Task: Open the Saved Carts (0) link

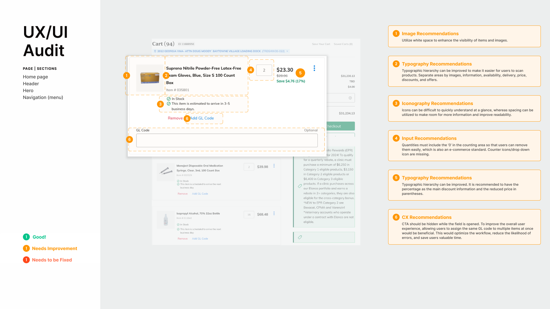Action: 343,44
